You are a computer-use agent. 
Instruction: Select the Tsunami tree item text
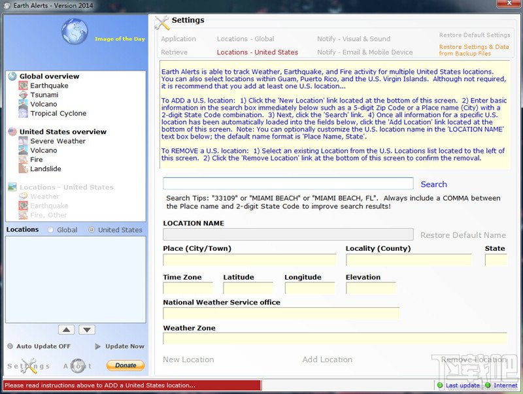click(x=44, y=95)
